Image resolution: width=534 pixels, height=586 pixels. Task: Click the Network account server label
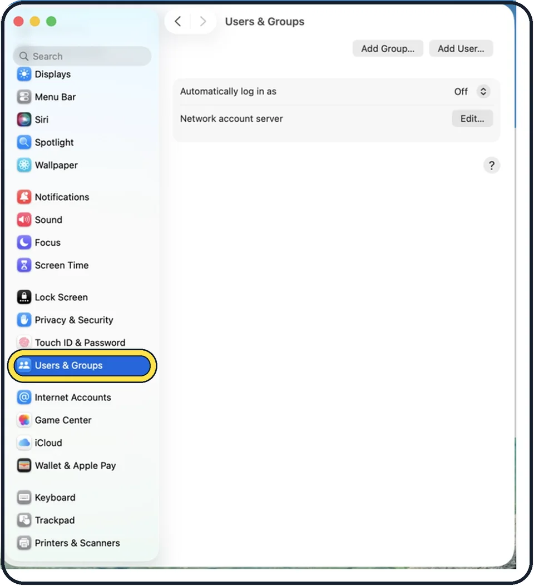pos(231,118)
